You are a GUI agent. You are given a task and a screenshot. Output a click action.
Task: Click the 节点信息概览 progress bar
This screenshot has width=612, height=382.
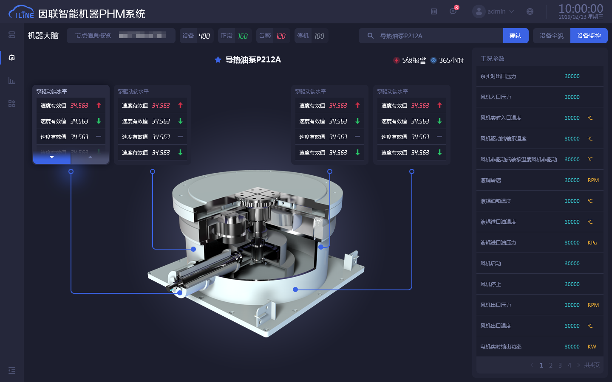tap(142, 36)
